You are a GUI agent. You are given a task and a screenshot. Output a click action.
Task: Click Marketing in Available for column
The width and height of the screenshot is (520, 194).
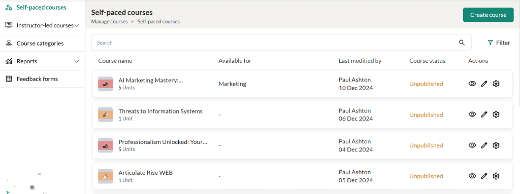pos(232,84)
